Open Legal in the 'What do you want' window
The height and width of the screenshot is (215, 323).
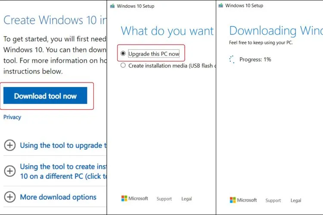click(186, 199)
